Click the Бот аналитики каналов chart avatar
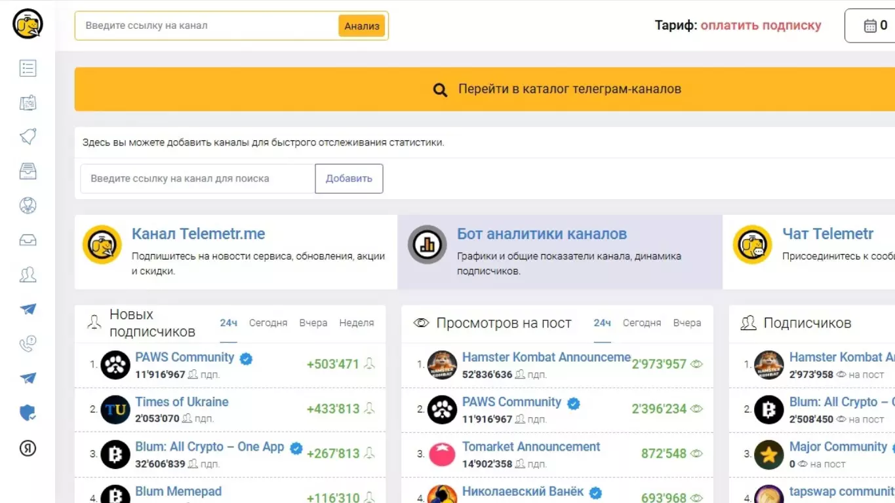Viewport: 895px width, 503px height. 428,245
